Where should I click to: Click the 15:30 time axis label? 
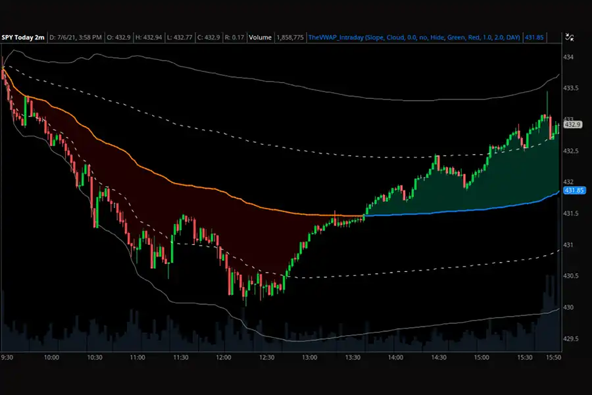pos(525,357)
